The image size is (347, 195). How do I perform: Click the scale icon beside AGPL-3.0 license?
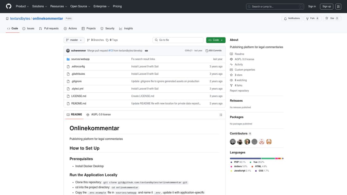[231, 59]
